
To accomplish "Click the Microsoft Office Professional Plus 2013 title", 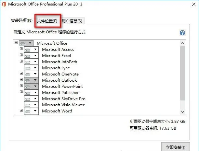I will click(x=45, y=4).
